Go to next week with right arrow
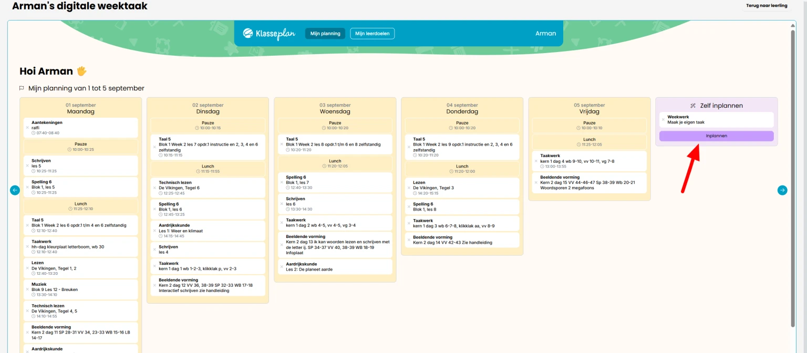Viewport: 807px width, 353px height. 782,190
